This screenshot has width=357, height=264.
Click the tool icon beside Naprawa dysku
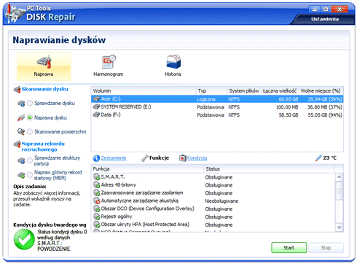[21, 117]
